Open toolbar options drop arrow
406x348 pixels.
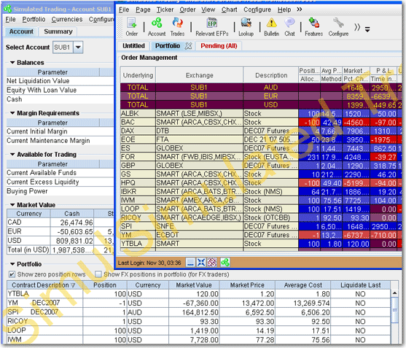[x=367, y=29]
